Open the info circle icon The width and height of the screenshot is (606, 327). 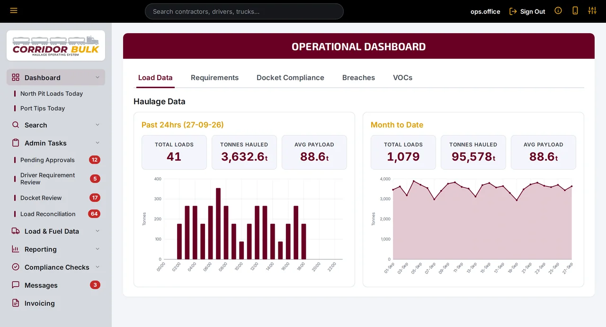pos(558,10)
